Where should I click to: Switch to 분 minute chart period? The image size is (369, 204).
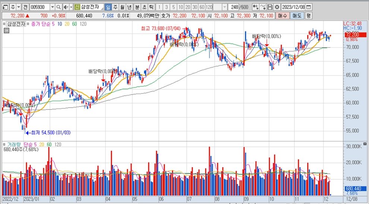(137, 7)
